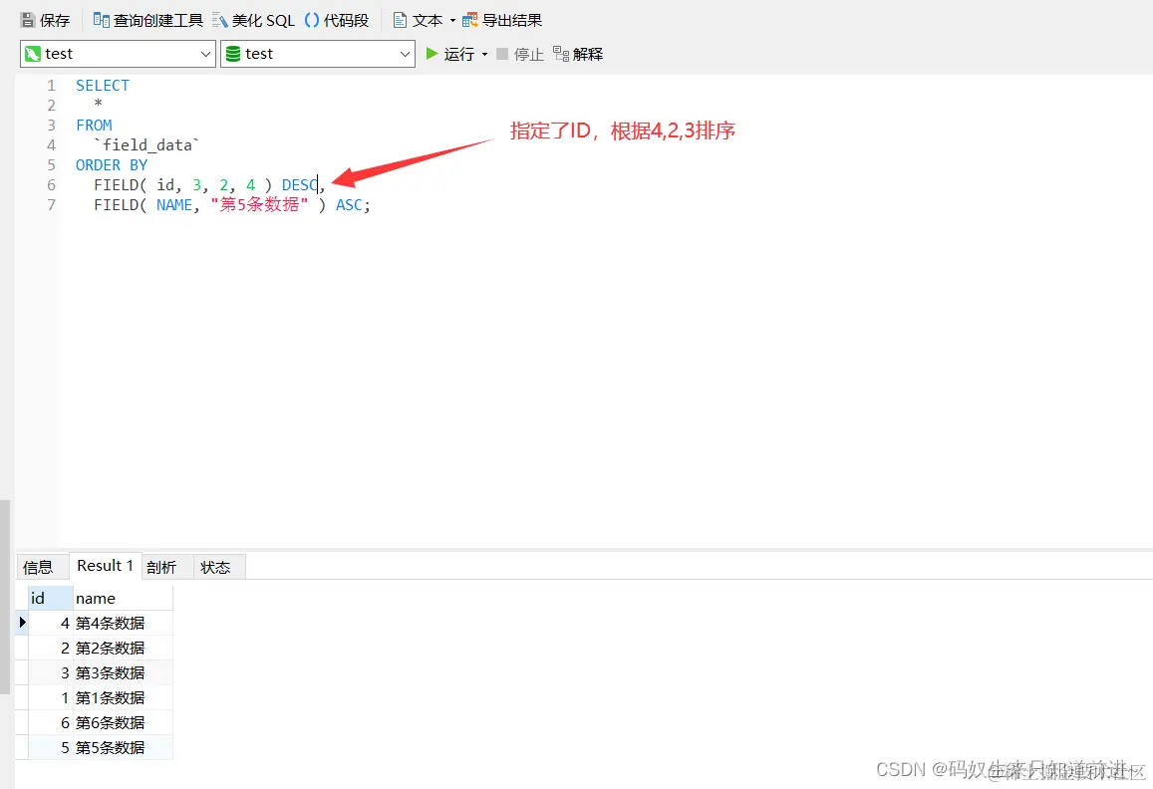Image resolution: width=1153 pixels, height=789 pixels.
Task: Click the Stop (停止) button
Action: click(520, 54)
